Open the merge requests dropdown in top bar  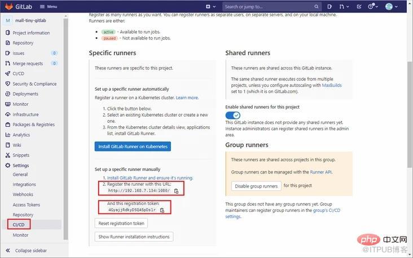(344, 7)
